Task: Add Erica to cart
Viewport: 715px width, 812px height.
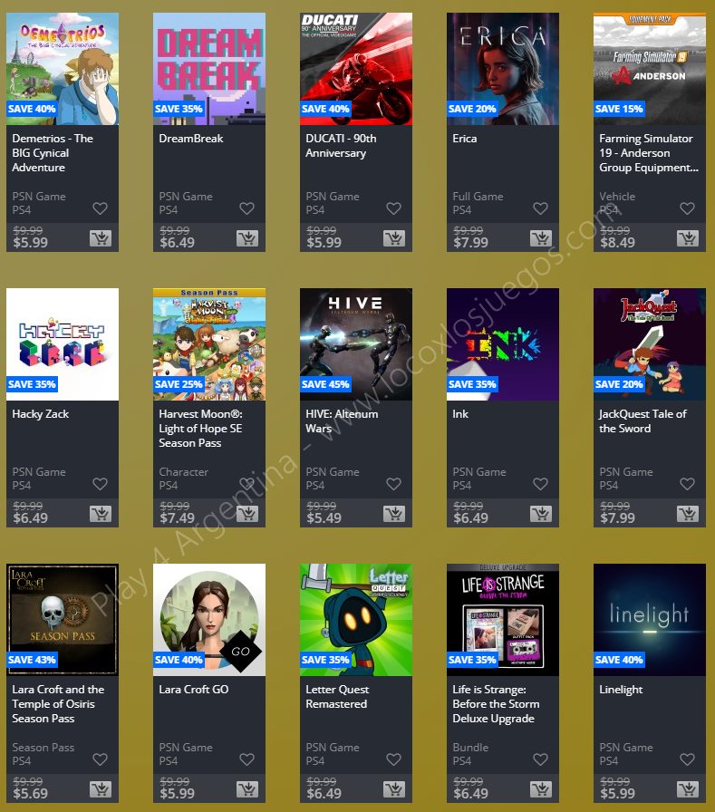Action: (540, 238)
